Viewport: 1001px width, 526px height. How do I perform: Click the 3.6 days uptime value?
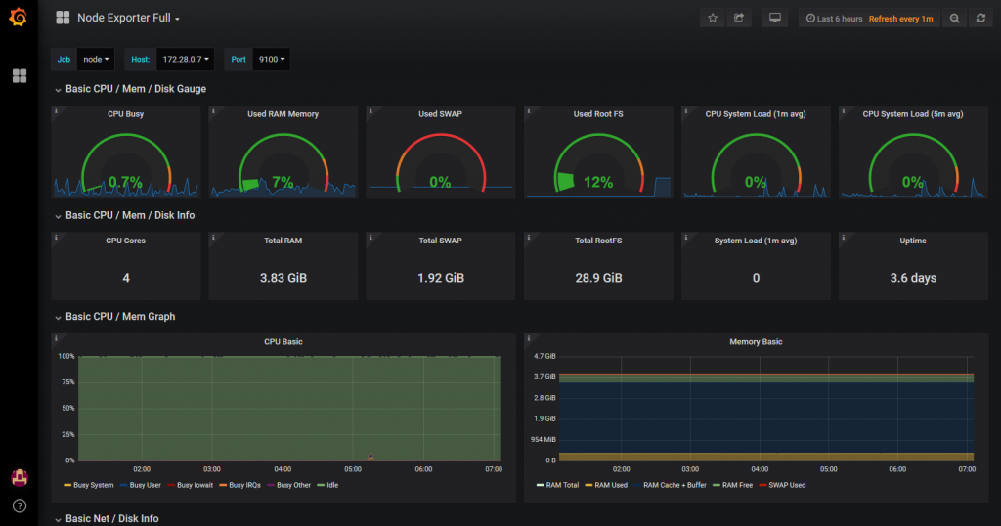913,278
